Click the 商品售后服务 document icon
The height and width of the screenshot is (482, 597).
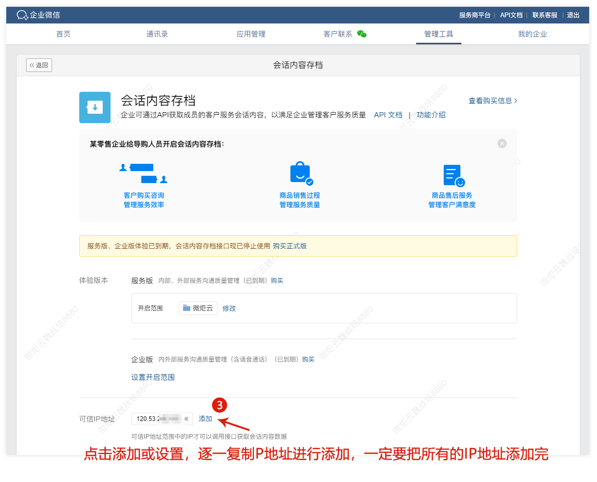[x=454, y=176]
